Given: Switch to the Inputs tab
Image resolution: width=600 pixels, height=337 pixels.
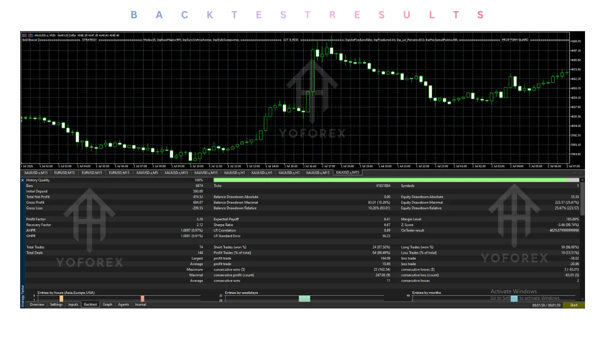Looking at the screenshot, I should tap(73, 305).
